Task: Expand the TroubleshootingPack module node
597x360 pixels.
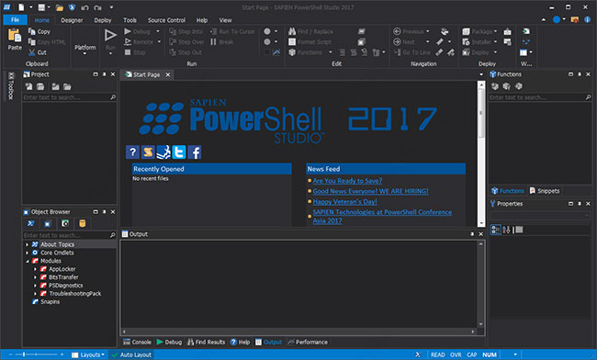Action: (36, 294)
